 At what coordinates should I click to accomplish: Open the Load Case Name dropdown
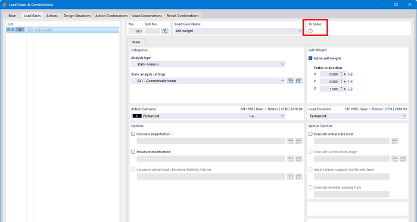click(238, 31)
